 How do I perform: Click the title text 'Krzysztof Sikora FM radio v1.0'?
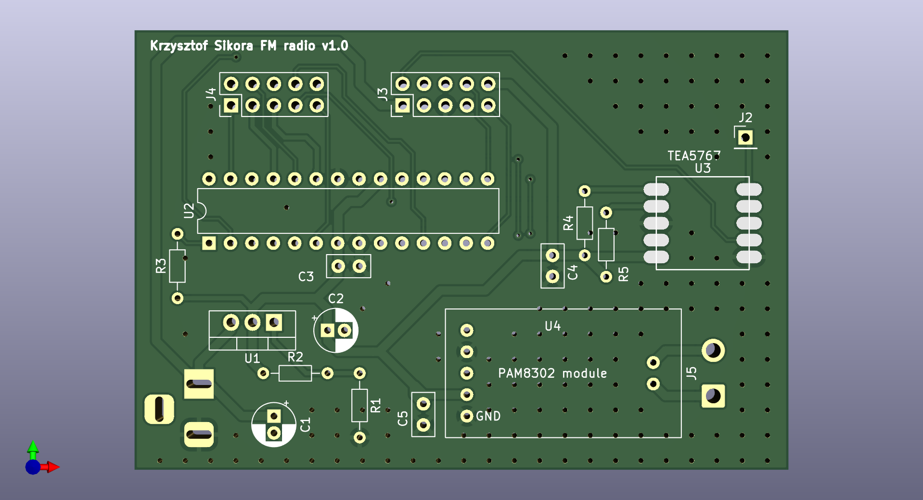pos(249,46)
